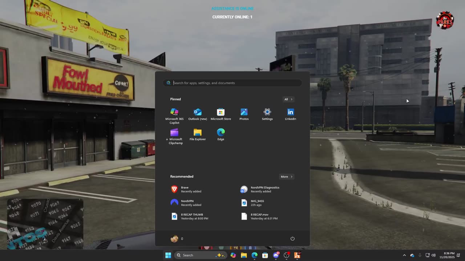Click 'Yesterday at 6:31 PM' timestamp text
This screenshot has width=465, height=261.
(264, 219)
